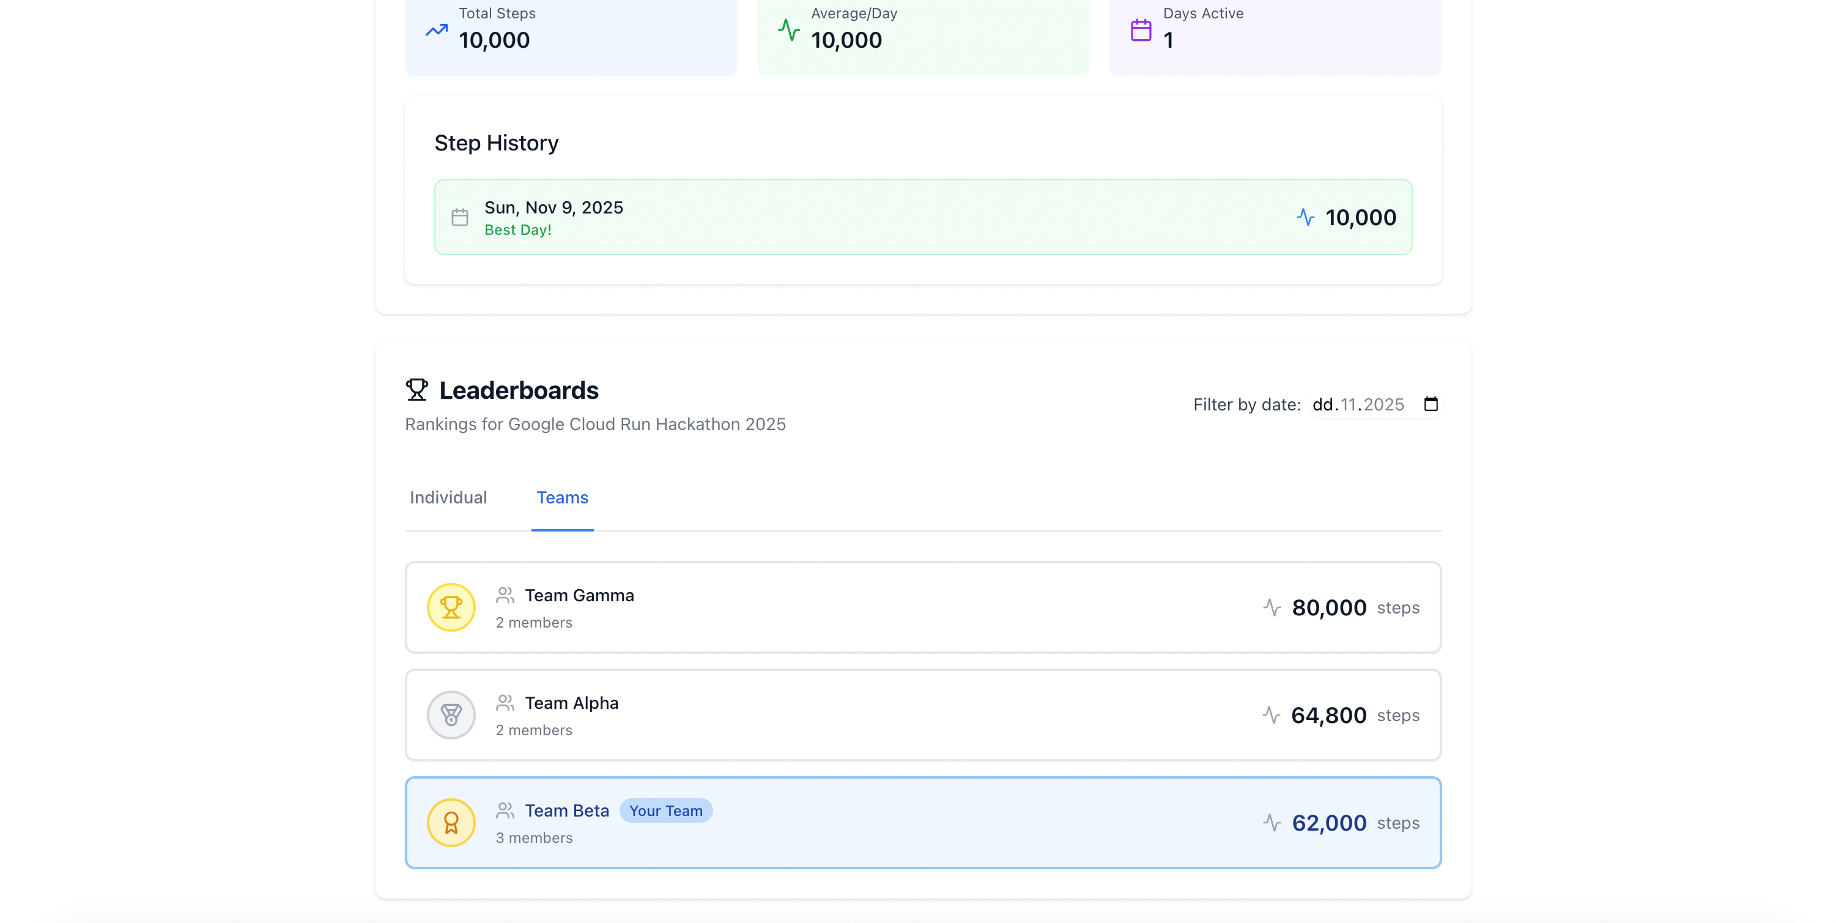1836x923 pixels.
Task: Click Team Gamma's gold trophy badge
Action: [x=451, y=607]
